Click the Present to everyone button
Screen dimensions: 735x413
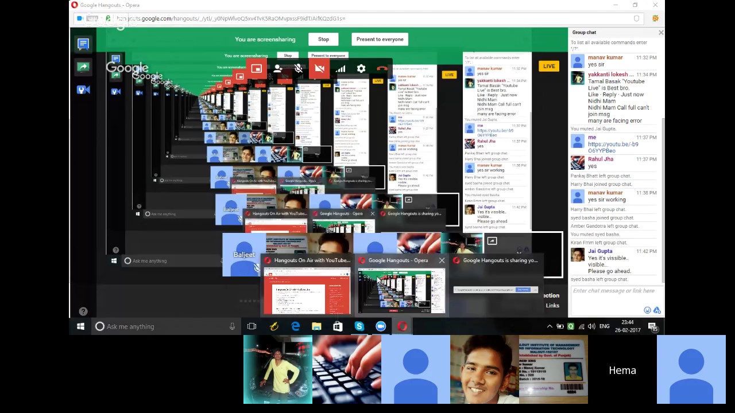[x=380, y=39]
